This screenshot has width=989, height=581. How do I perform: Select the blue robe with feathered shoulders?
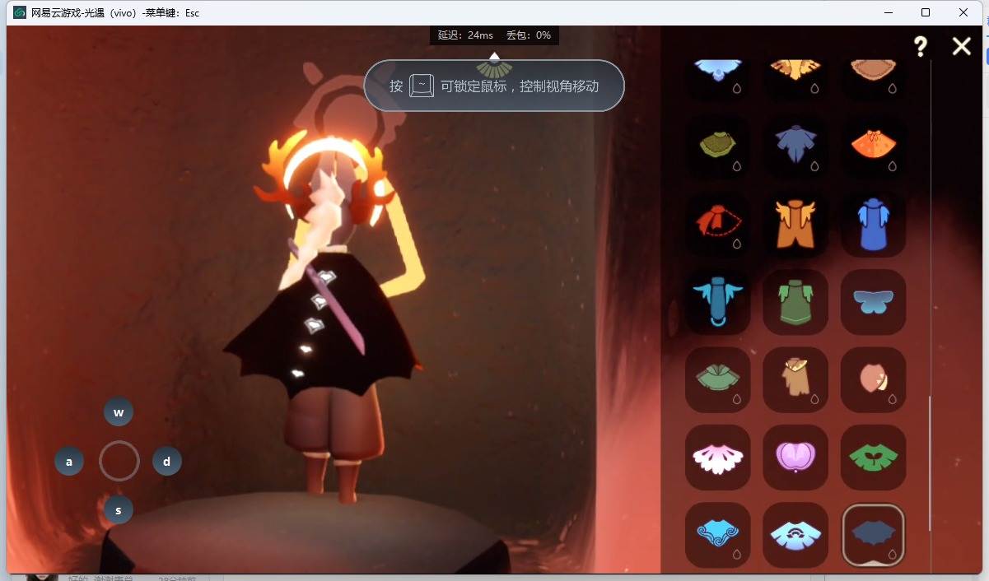873,224
